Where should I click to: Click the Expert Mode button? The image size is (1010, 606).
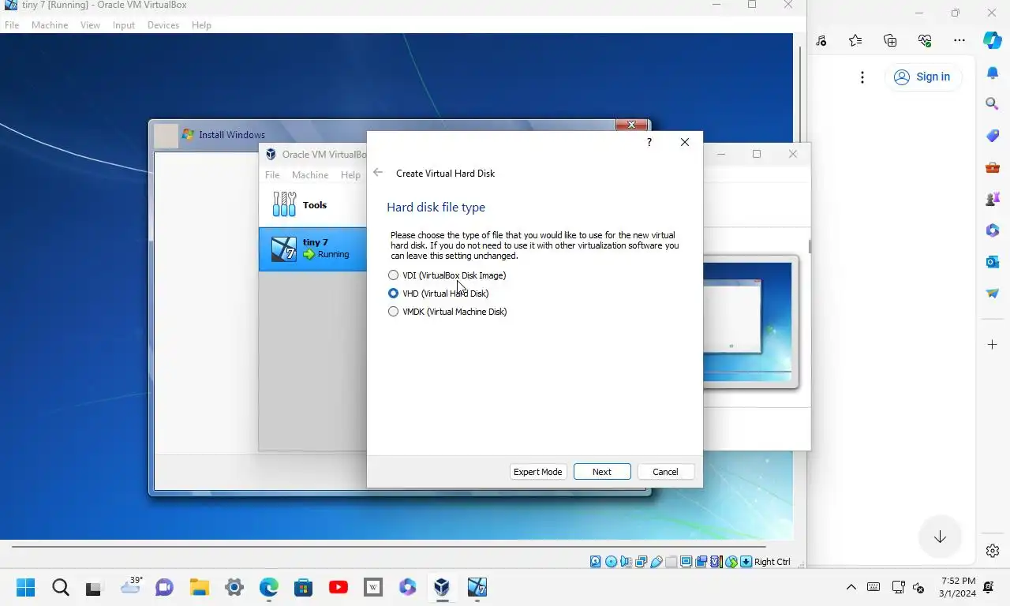pyautogui.click(x=537, y=472)
